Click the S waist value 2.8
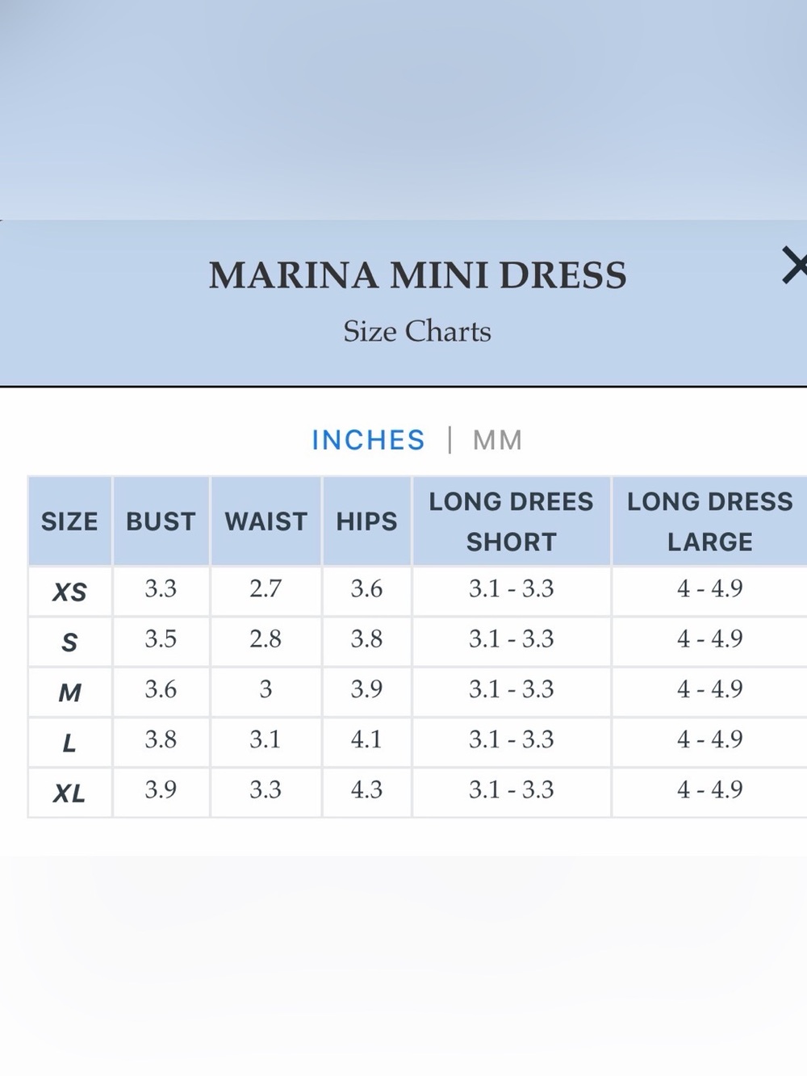Viewport: 807px width, 1076px height. tap(266, 638)
